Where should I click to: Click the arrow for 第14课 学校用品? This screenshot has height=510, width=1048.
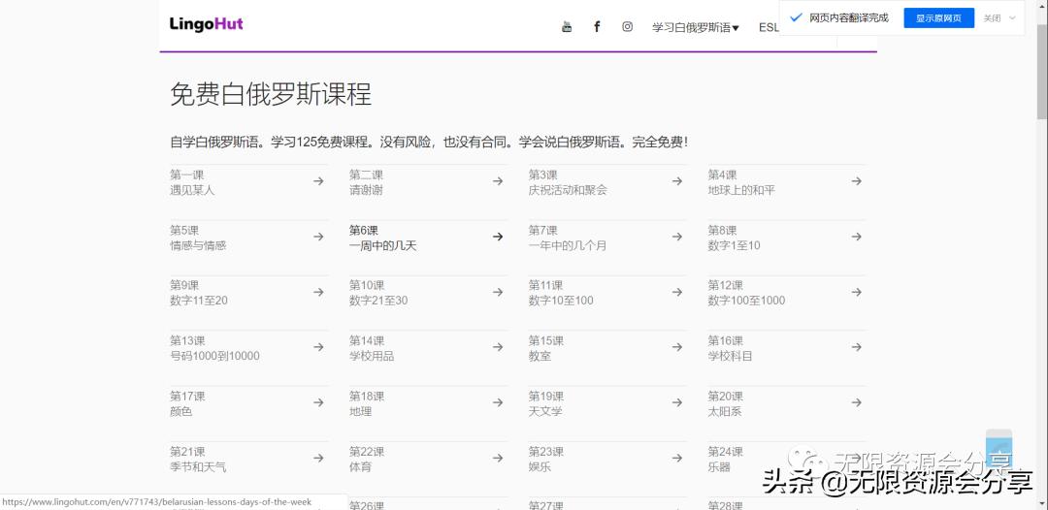[x=498, y=347]
